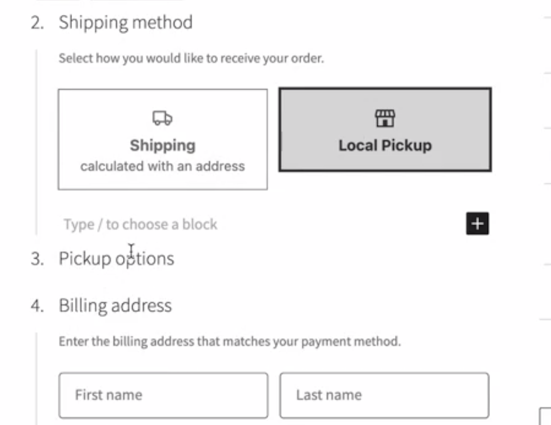Click the text cursor beside Pickup options
551x425 pixels.
click(132, 250)
